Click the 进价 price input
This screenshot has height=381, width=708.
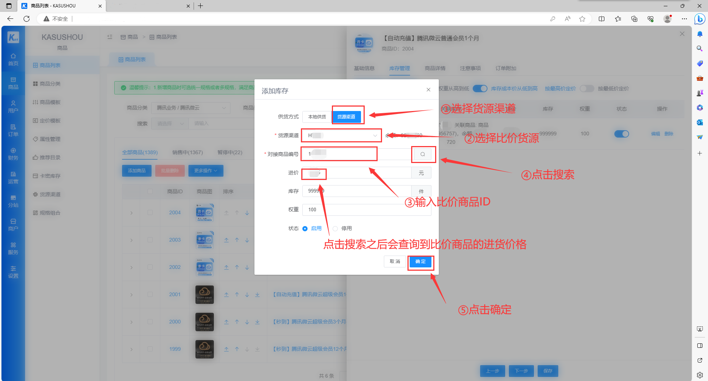(357, 173)
